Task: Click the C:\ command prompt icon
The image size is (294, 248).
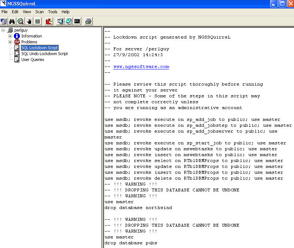Action: coord(77,21)
